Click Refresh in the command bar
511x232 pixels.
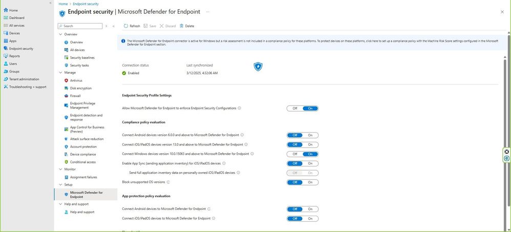click(x=132, y=26)
